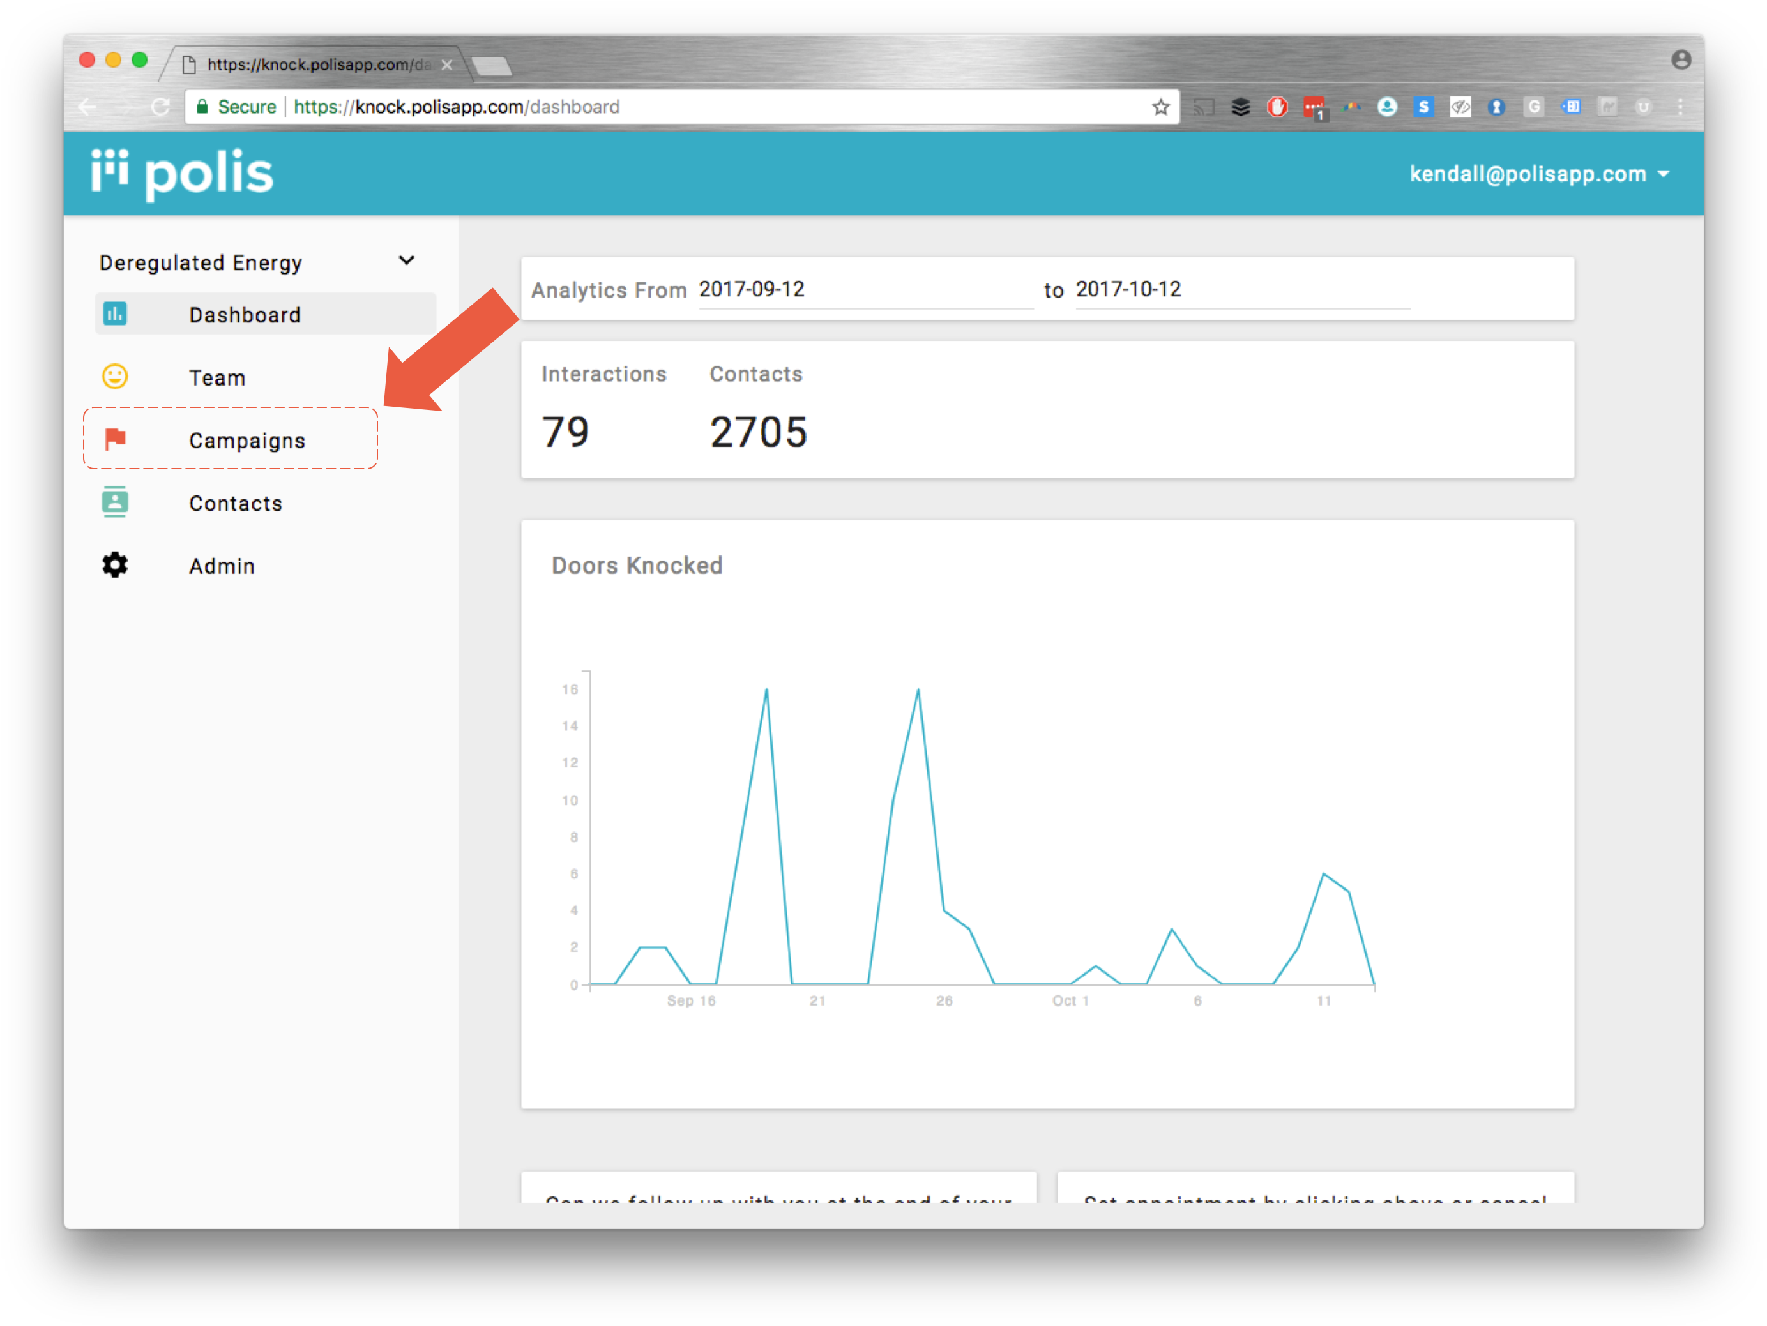Click the Interactions stat label
This screenshot has width=1767, height=1326.
604,374
